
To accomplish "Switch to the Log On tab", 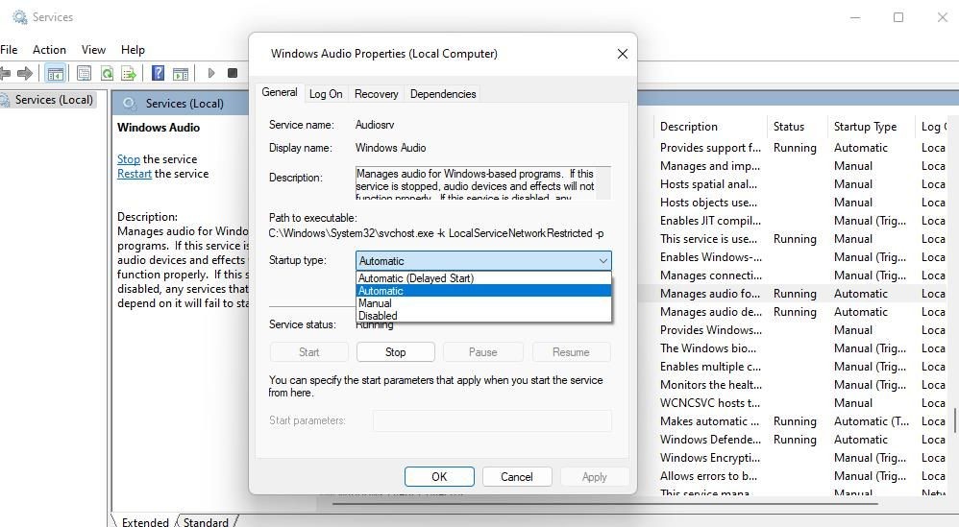I will pyautogui.click(x=326, y=93).
